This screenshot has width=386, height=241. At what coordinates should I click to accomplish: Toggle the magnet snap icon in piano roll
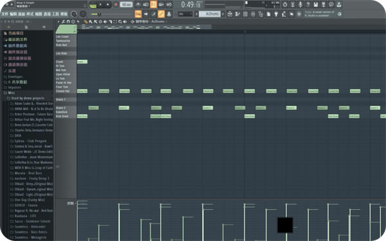pos(68,22)
